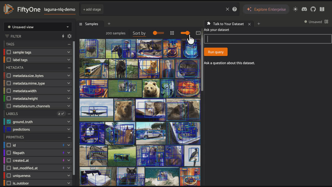This screenshot has height=187, width=332.
Task: Expand the filepath field chevron
Action: coord(69,153)
